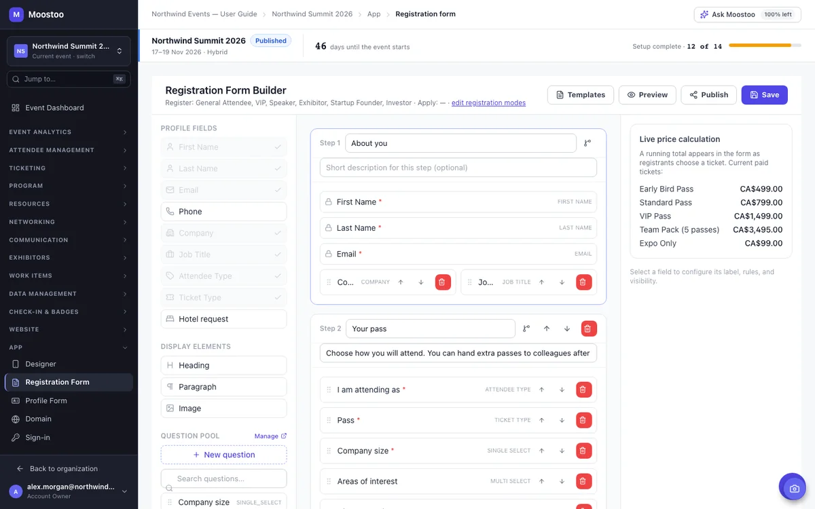Expand the Exhibitors section
Image resolution: width=815 pixels, height=509 pixels.
(x=69, y=258)
